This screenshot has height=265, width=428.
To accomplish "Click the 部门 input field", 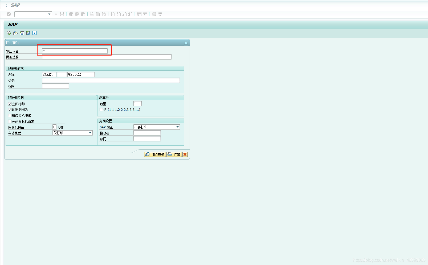I will click(147, 139).
